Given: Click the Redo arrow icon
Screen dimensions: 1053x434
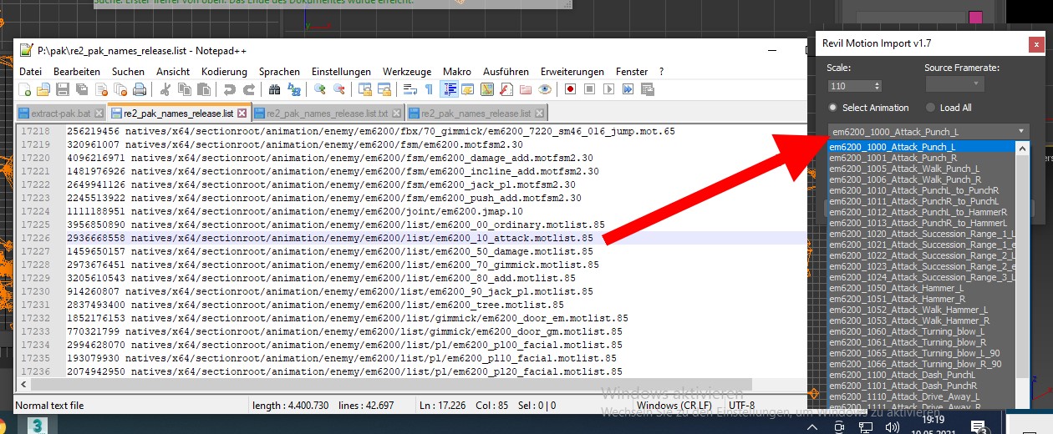Looking at the screenshot, I should 248,89.
